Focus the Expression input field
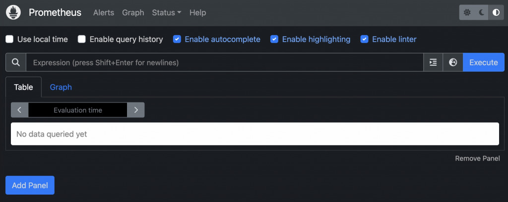This screenshot has height=202, width=508. point(224,63)
